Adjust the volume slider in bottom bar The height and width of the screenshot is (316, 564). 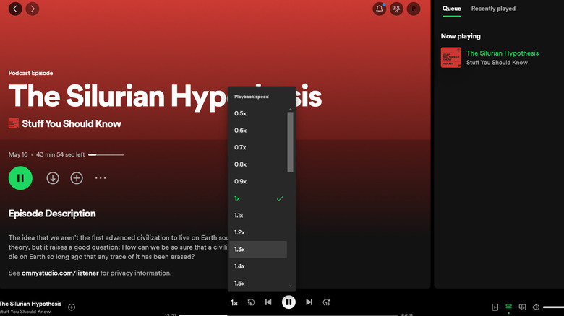553,307
